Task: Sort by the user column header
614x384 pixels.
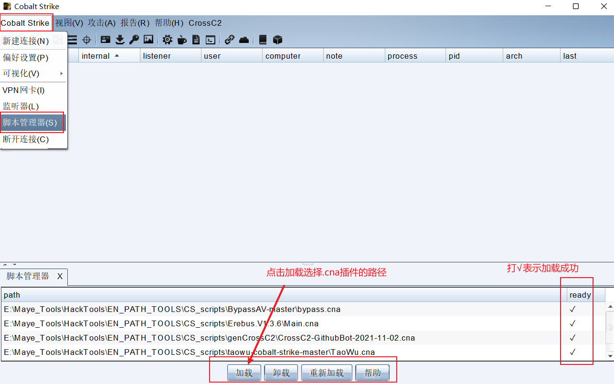Action: click(232, 56)
